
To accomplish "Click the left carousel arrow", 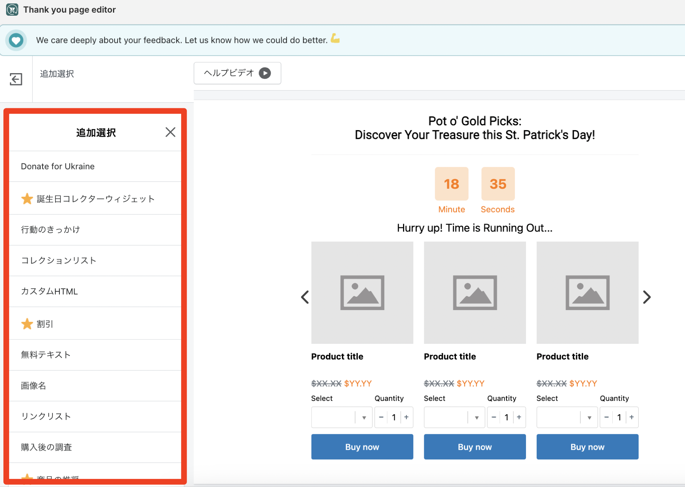I will [x=305, y=297].
